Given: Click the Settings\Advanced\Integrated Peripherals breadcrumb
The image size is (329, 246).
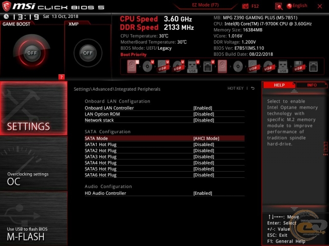Looking at the screenshot, I should click(x=117, y=89).
